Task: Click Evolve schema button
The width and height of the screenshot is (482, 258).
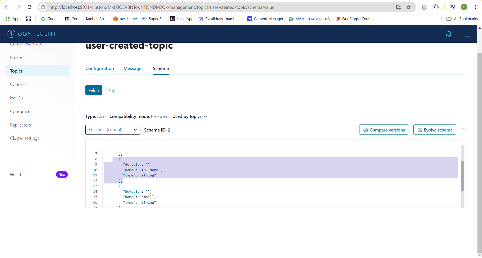Action: [435, 130]
